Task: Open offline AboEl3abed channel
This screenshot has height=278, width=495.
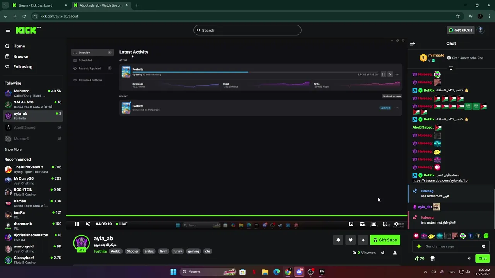Action: [33, 127]
